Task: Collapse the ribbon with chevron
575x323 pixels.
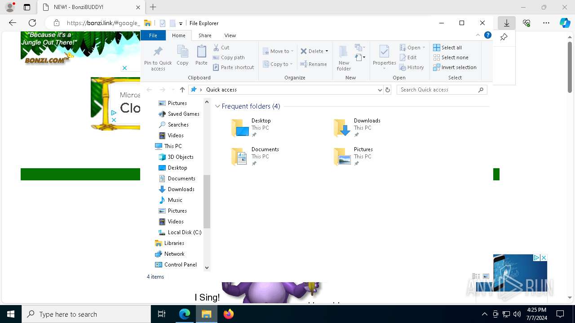Action: click(x=478, y=35)
